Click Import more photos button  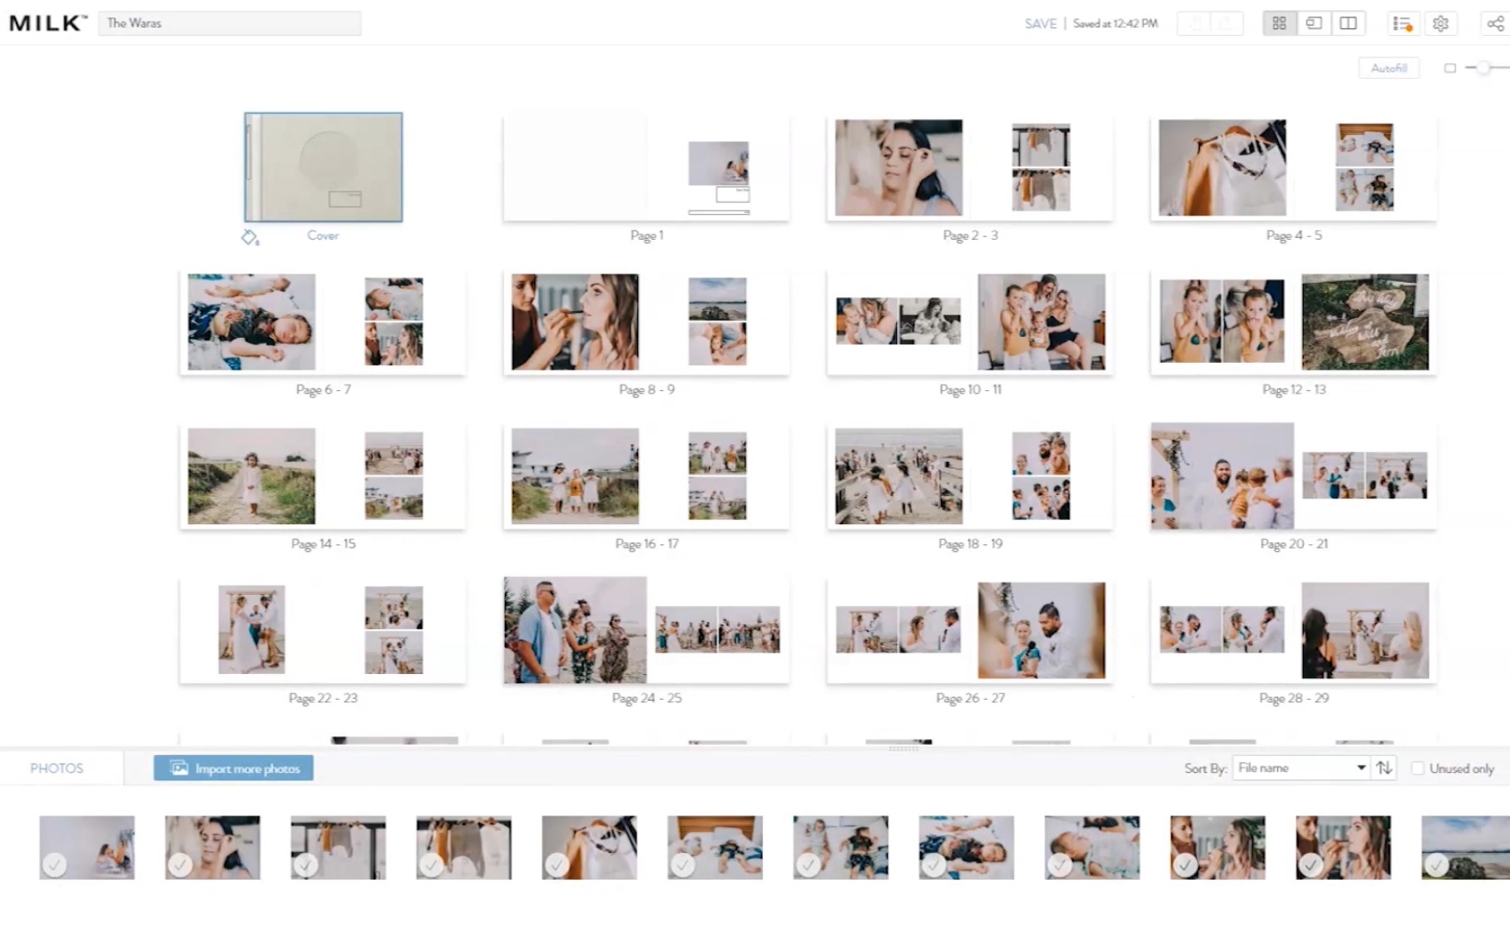pos(234,768)
